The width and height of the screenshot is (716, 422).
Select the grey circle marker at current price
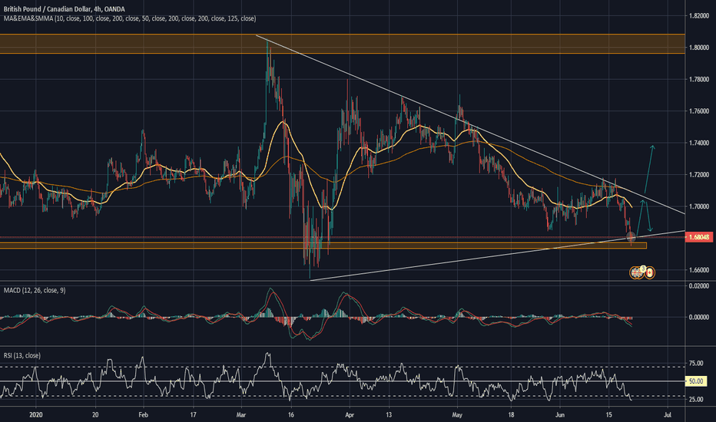pos(631,236)
